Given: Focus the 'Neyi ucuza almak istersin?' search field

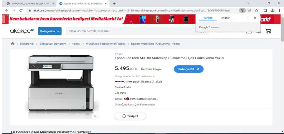Looking at the screenshot, I should 134,31.
